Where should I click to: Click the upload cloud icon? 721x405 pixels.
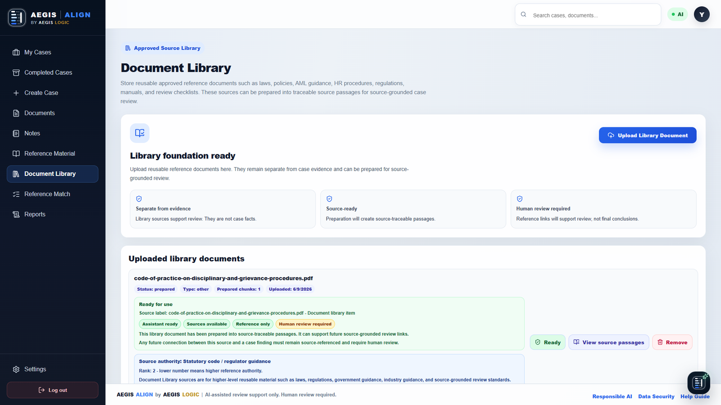pyautogui.click(x=611, y=135)
